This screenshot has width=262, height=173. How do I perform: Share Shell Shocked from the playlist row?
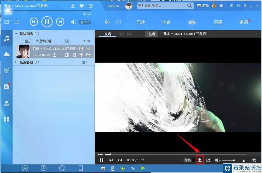pyautogui.click(x=88, y=55)
